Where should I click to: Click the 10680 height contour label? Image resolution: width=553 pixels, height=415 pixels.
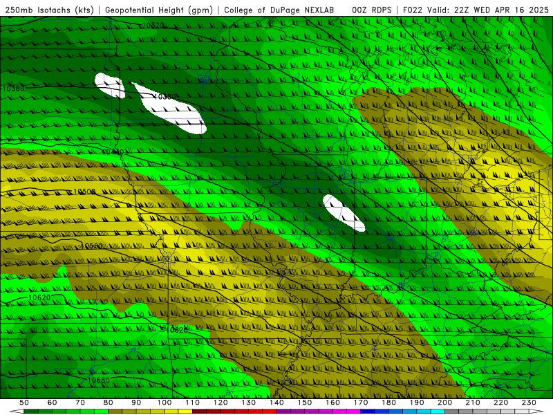(x=99, y=380)
